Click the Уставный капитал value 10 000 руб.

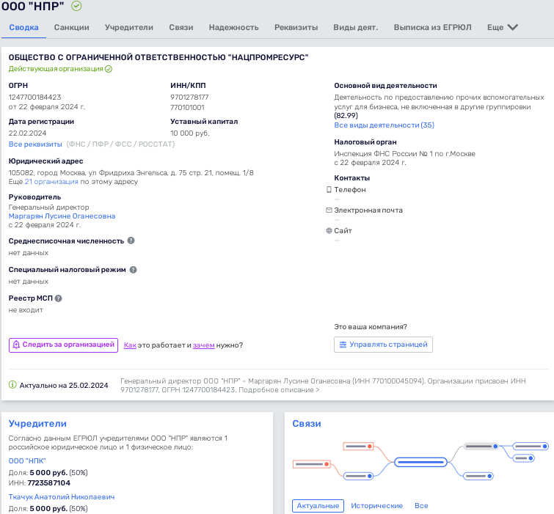(x=190, y=133)
